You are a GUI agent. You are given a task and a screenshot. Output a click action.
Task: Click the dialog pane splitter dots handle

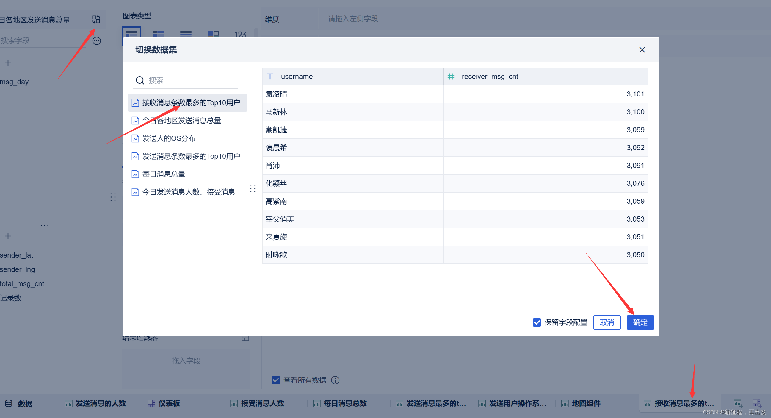click(x=253, y=188)
